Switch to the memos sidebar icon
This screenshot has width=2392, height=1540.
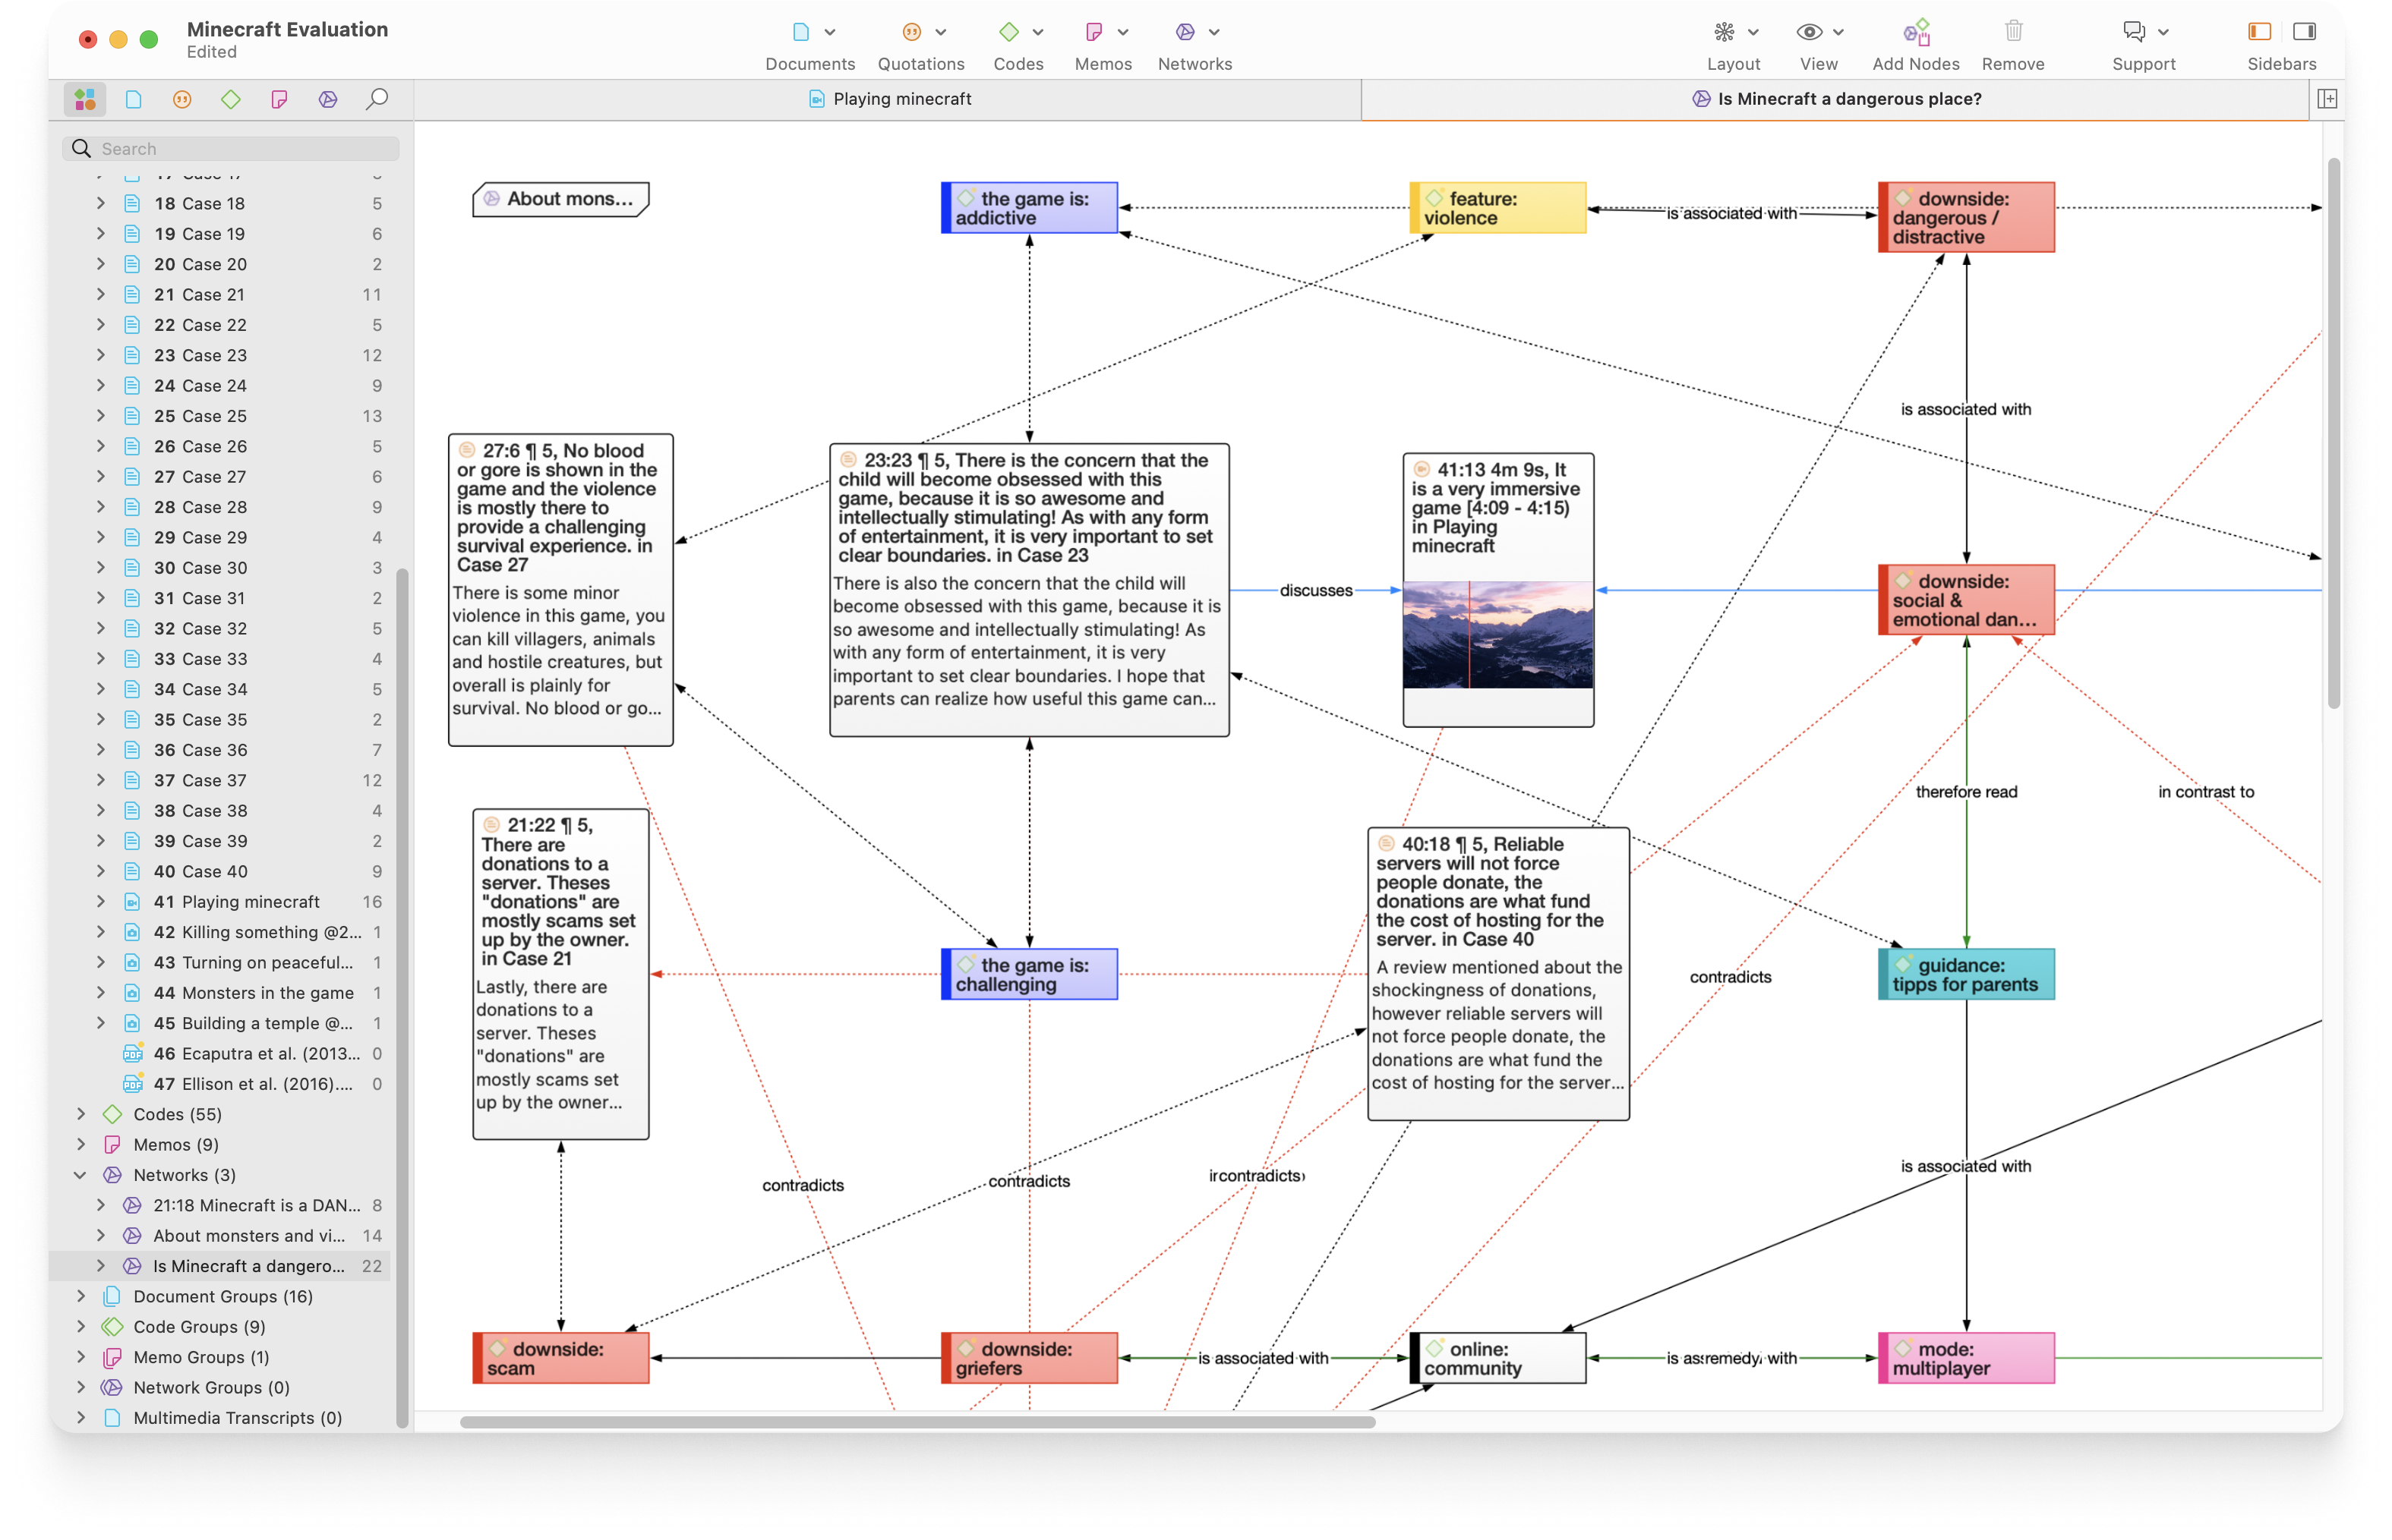tap(279, 99)
